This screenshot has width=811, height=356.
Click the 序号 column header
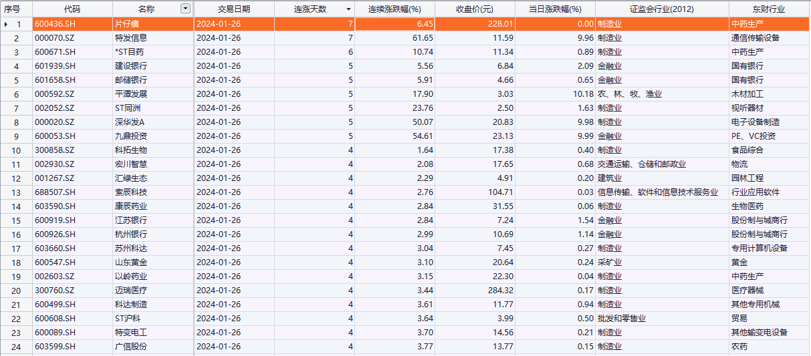13,9
